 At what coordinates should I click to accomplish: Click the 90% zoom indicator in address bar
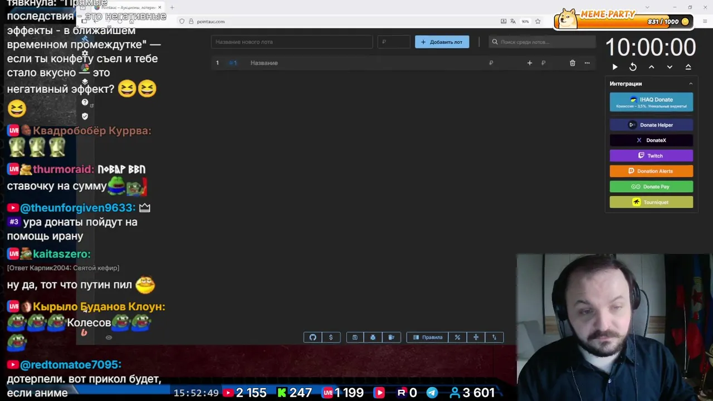525,21
